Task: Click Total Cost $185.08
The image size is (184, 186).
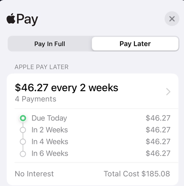Action: click(x=137, y=174)
